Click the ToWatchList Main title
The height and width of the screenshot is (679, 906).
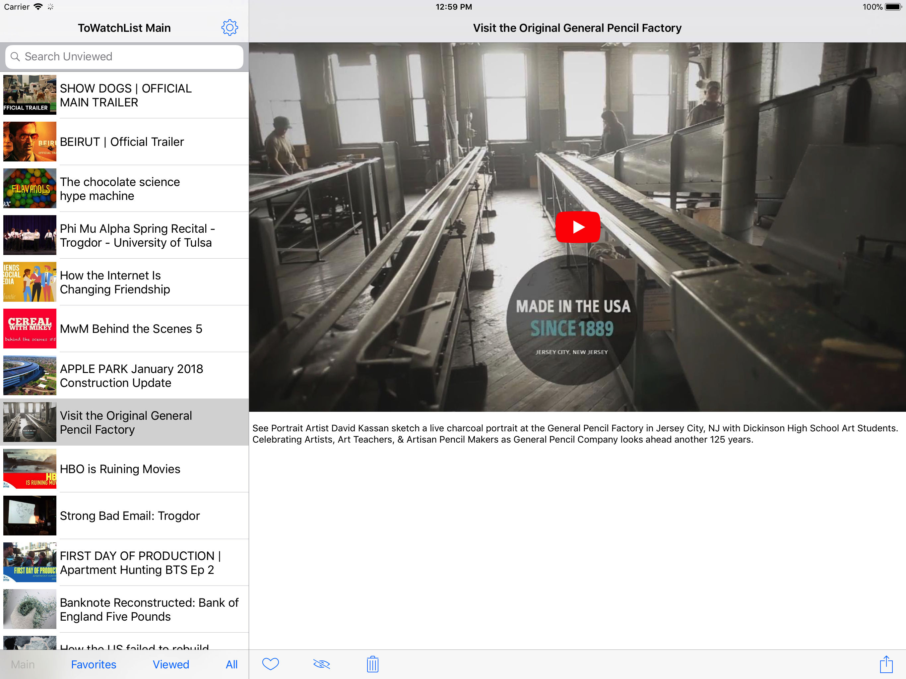[124, 28]
